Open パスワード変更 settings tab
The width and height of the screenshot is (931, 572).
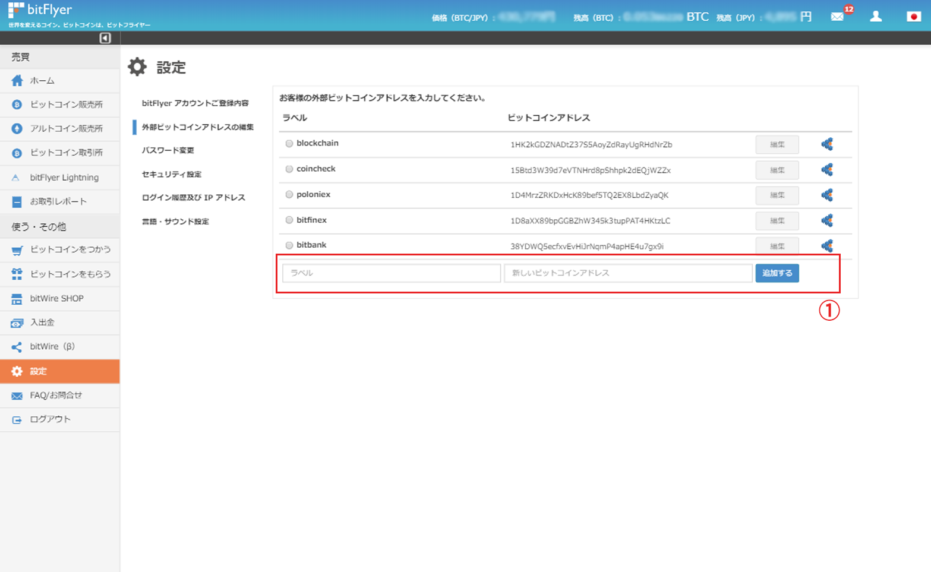tap(168, 150)
